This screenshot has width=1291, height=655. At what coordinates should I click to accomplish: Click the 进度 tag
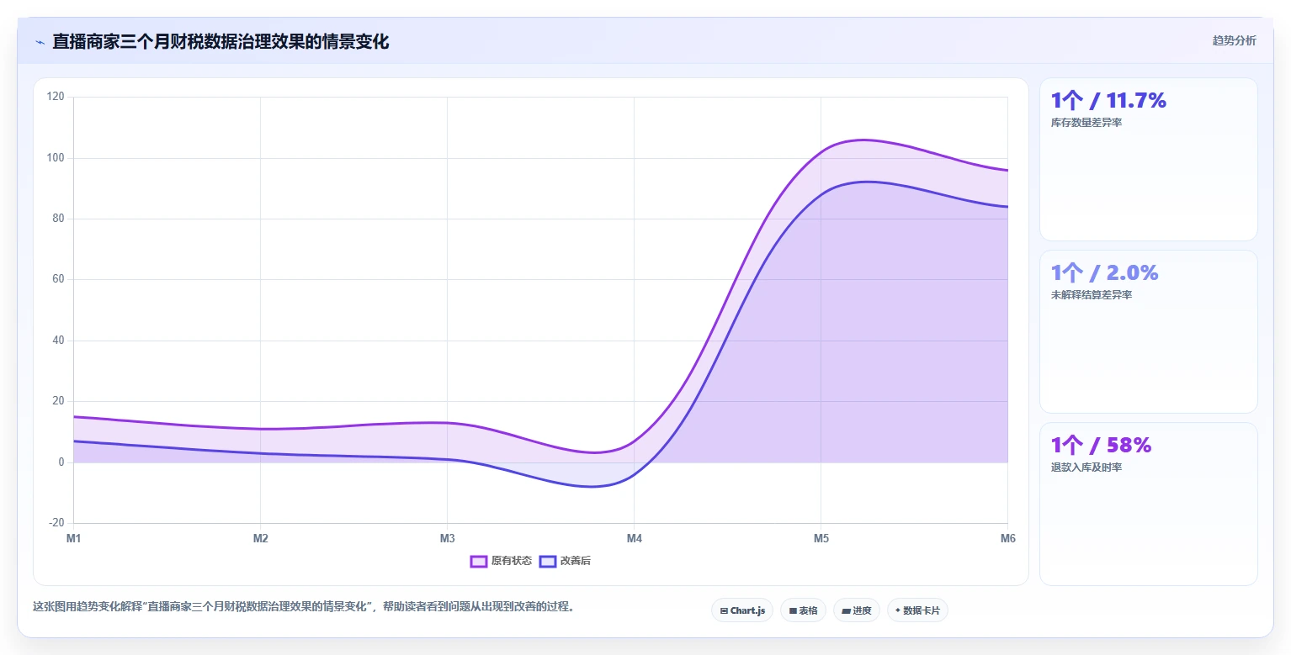[x=857, y=610]
